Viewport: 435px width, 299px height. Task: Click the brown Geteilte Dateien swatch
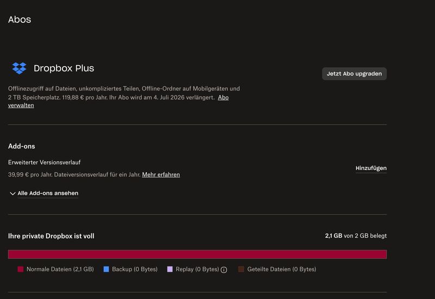click(241, 269)
